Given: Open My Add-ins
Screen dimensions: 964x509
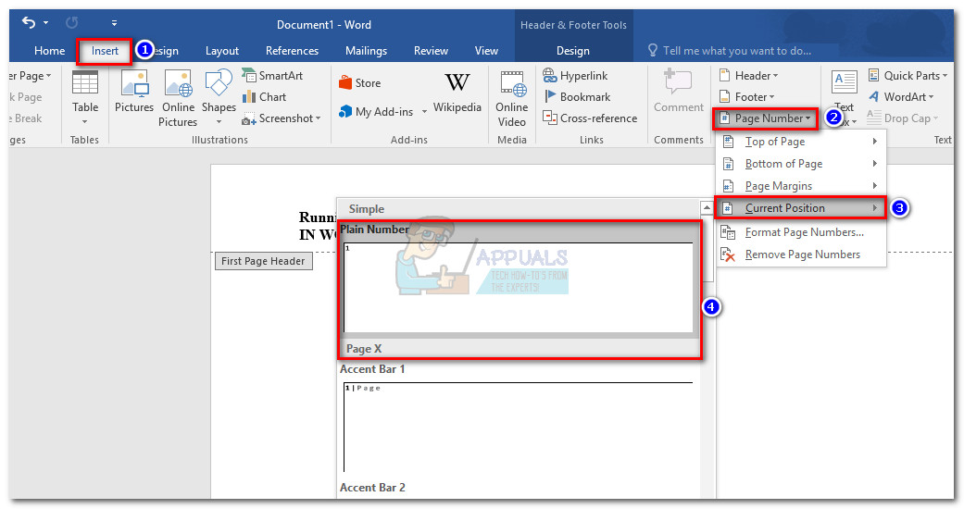Looking at the screenshot, I should pos(376,112).
